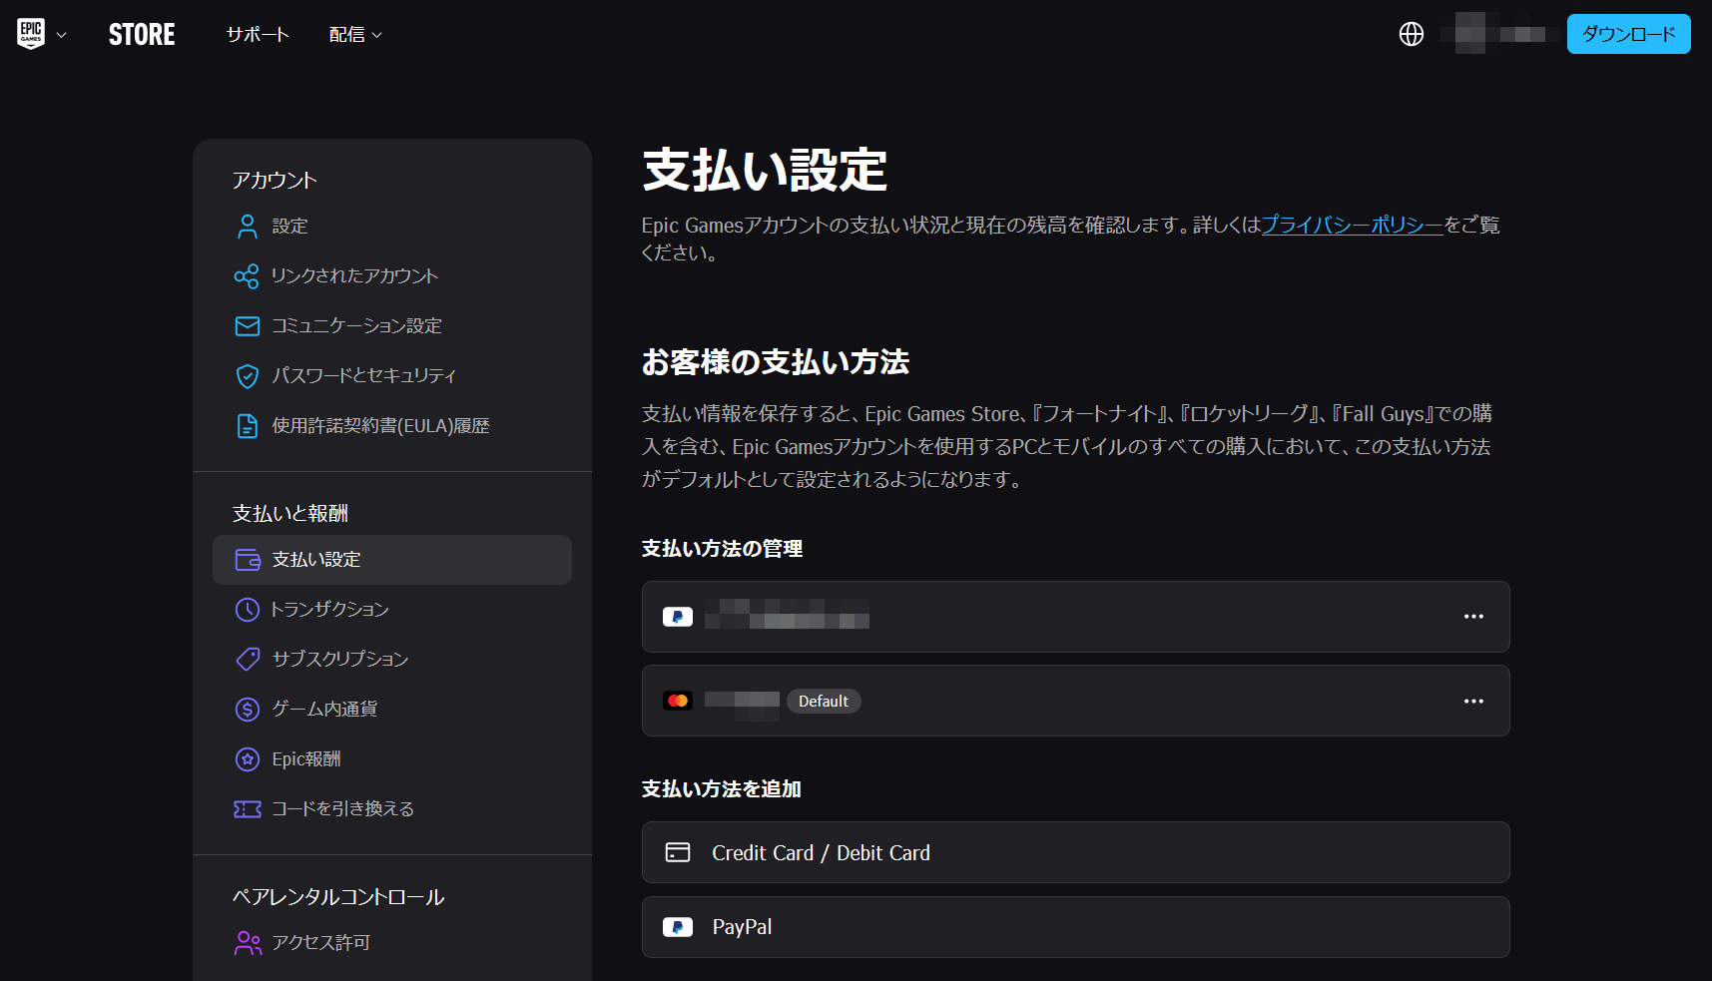The height and width of the screenshot is (981, 1712).
Task: Open the サポート menu item
Action: pos(258,35)
